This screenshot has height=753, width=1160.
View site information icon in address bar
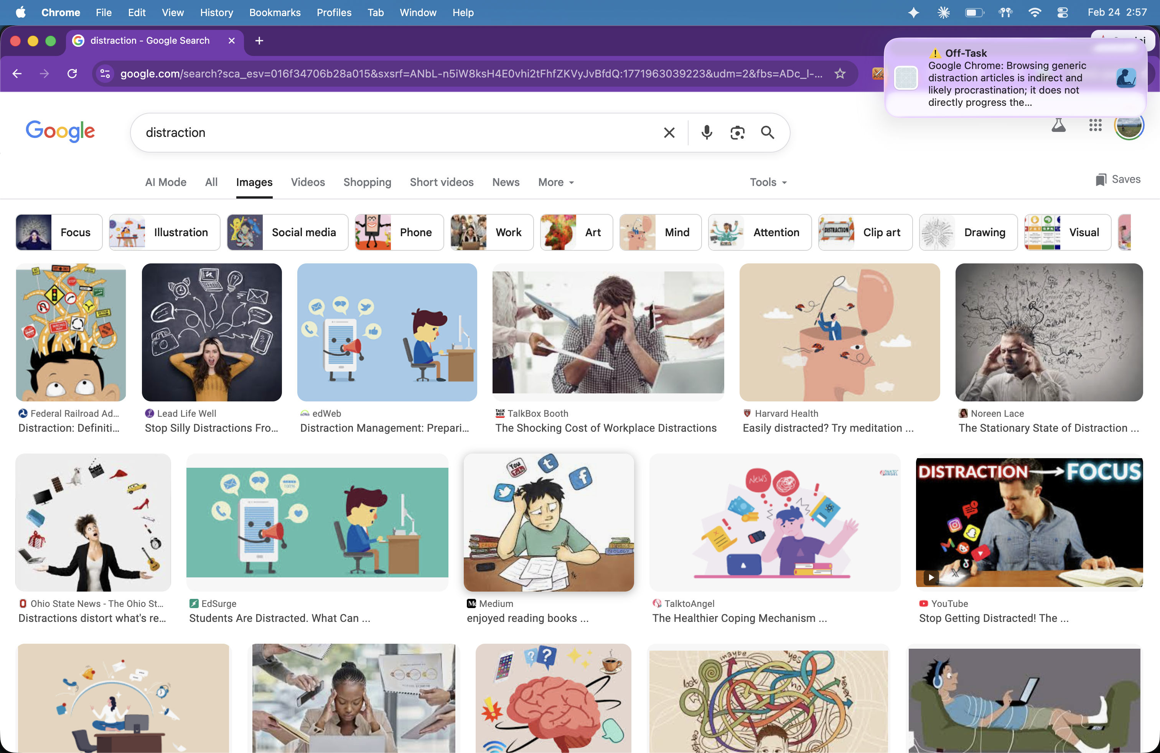(x=105, y=74)
